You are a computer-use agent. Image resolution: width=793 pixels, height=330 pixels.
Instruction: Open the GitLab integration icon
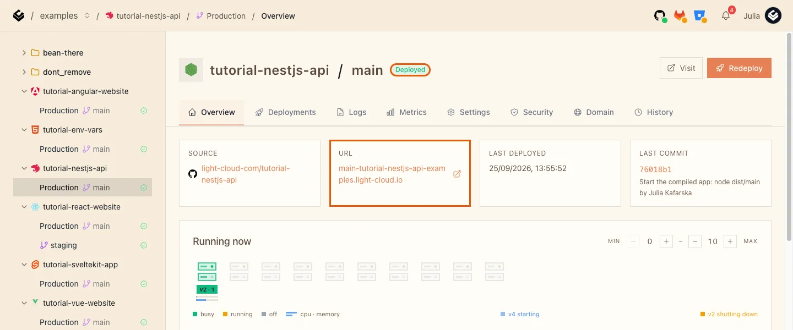(x=680, y=16)
